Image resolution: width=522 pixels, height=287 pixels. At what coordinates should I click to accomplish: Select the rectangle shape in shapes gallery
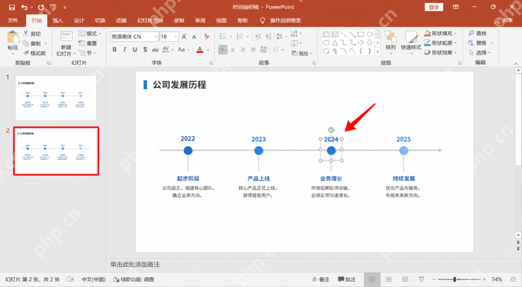coord(360,34)
